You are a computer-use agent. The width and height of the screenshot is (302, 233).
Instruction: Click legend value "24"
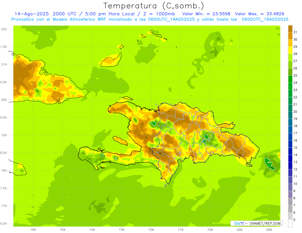[x=295, y=83]
